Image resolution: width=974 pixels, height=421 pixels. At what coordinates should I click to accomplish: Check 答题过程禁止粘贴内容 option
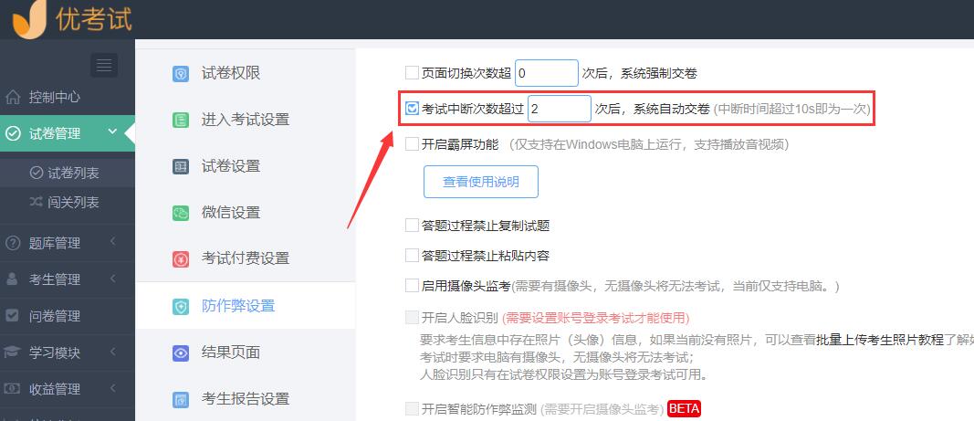tap(412, 255)
